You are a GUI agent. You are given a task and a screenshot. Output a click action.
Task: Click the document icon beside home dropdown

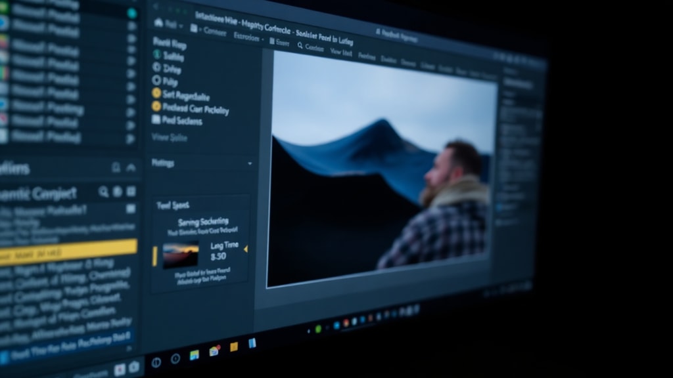click(194, 28)
